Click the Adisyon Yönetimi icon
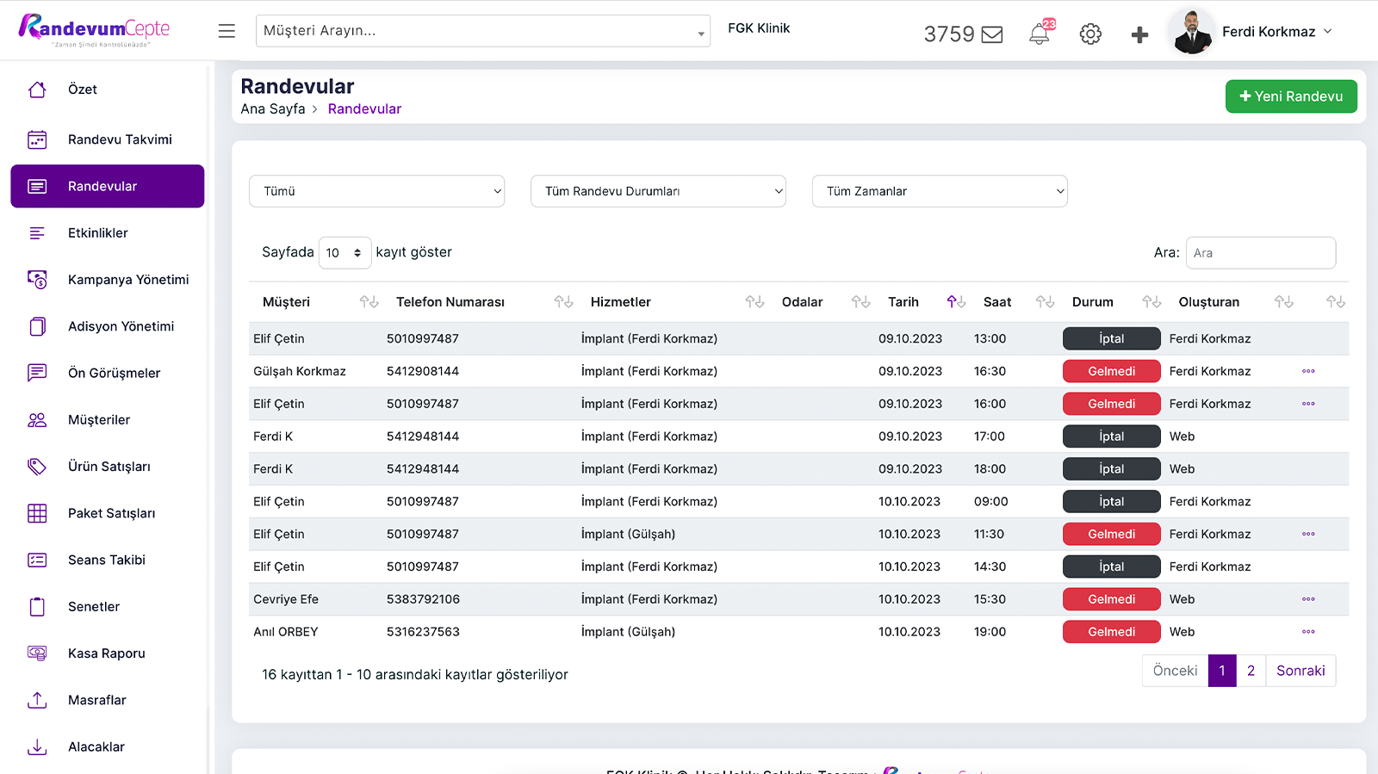Image resolution: width=1378 pixels, height=774 pixels. (37, 326)
